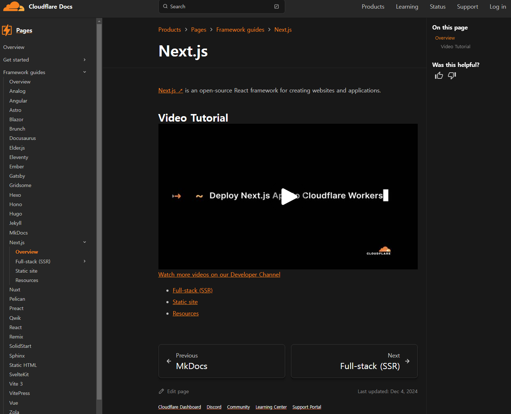Screen dimensions: 511x414
Task: Click the Edit page pencil icon
Action: tap(161, 391)
